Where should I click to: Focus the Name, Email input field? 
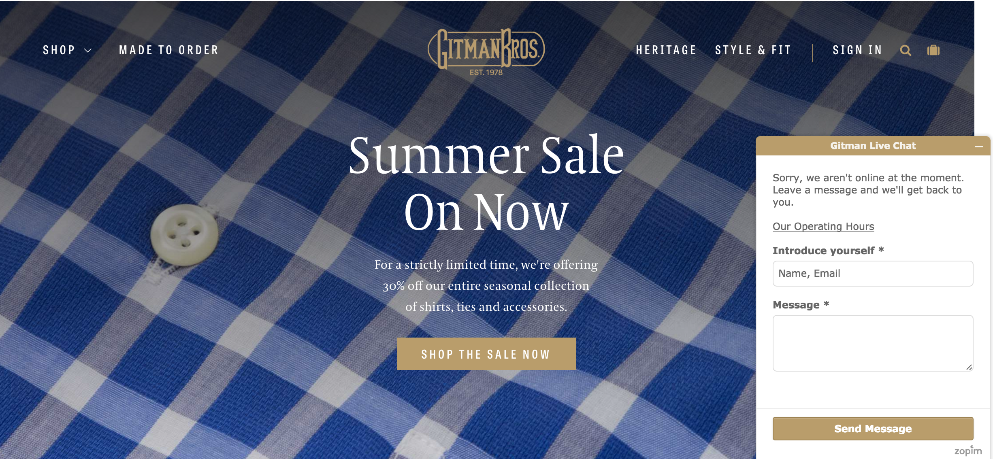click(x=873, y=274)
